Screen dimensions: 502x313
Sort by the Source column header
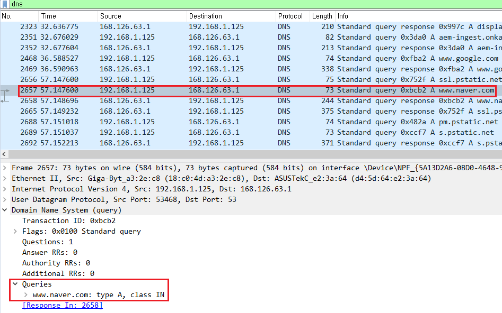coord(142,16)
